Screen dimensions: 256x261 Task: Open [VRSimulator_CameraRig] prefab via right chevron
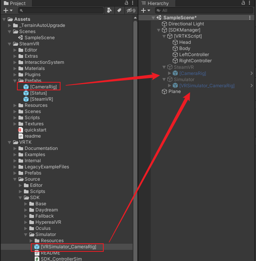point(251,86)
